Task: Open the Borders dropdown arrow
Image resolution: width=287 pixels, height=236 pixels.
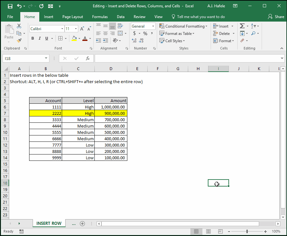Action: coord(66,38)
